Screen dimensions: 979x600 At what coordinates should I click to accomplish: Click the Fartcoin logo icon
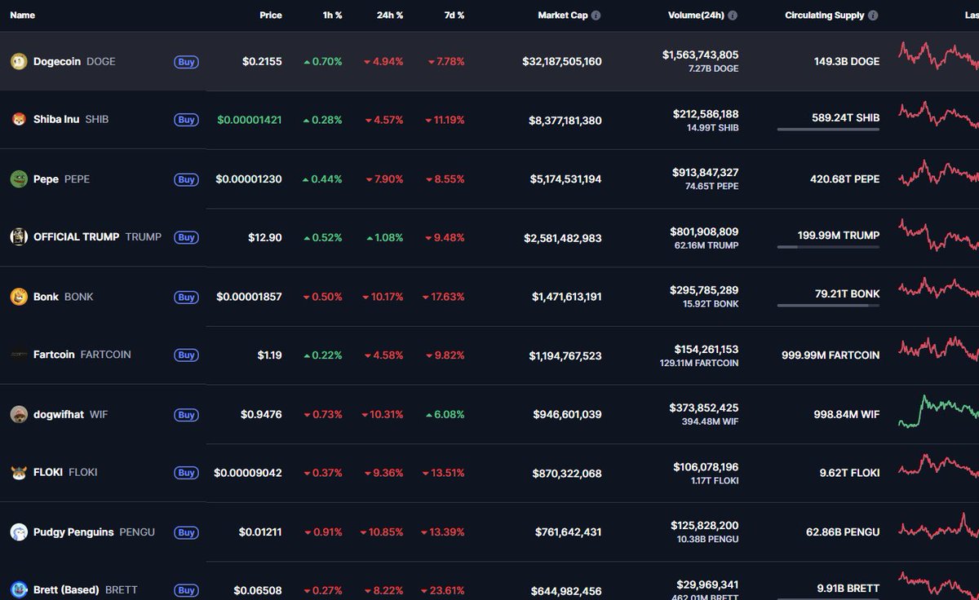coord(18,355)
